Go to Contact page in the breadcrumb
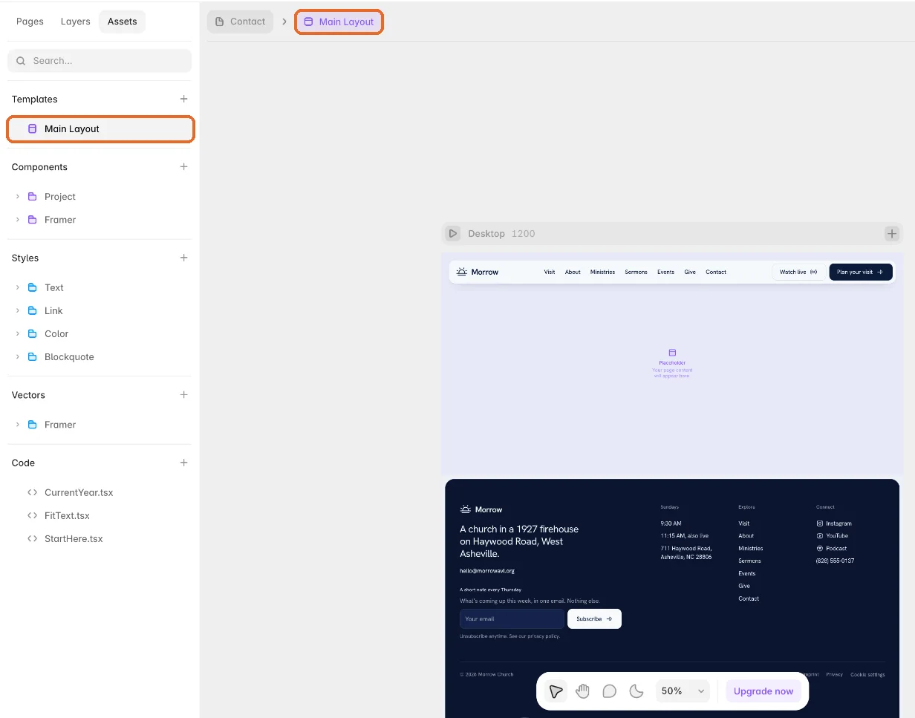Screen dimensions: 915x718 [x=240, y=22]
